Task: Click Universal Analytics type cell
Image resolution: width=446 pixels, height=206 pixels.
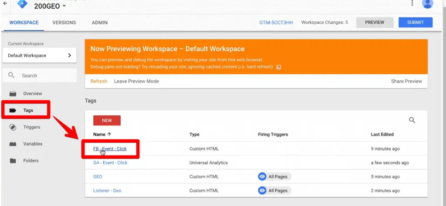Action: click(209, 163)
